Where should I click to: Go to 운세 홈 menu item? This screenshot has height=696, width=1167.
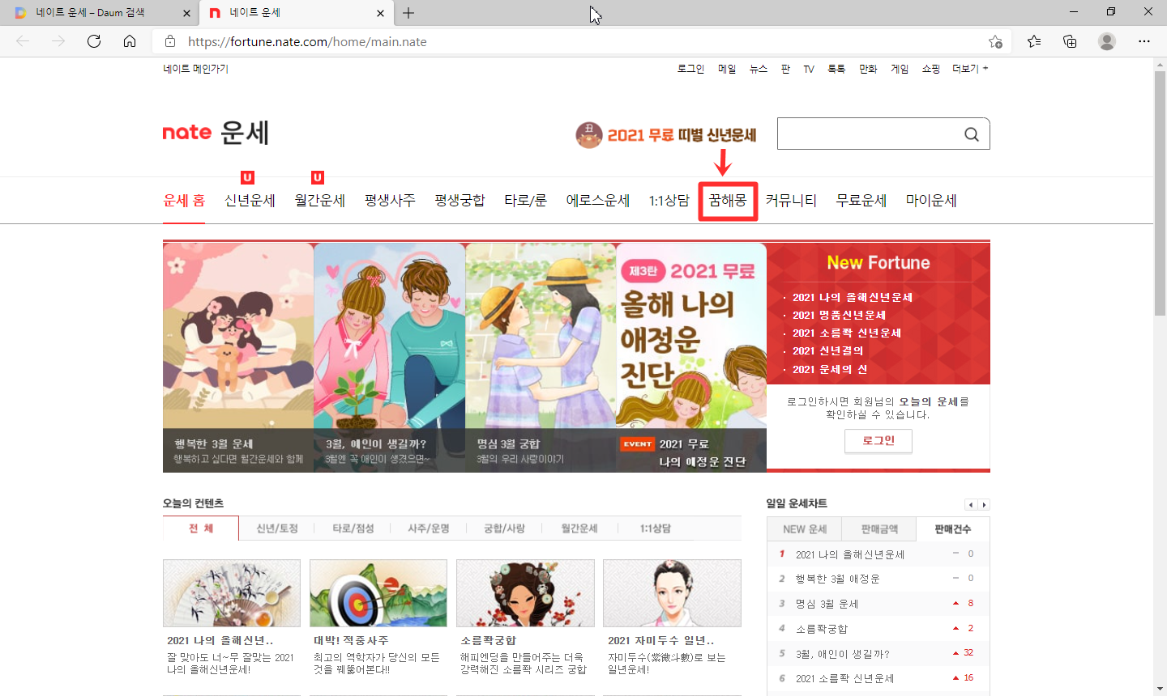click(x=184, y=201)
